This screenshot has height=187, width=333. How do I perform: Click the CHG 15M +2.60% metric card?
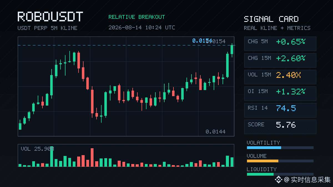tap(280, 60)
